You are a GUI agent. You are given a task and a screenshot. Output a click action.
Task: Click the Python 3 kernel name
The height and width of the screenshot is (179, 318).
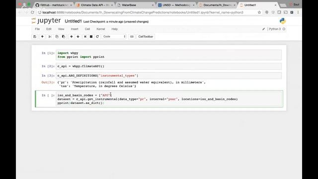click(x=275, y=29)
